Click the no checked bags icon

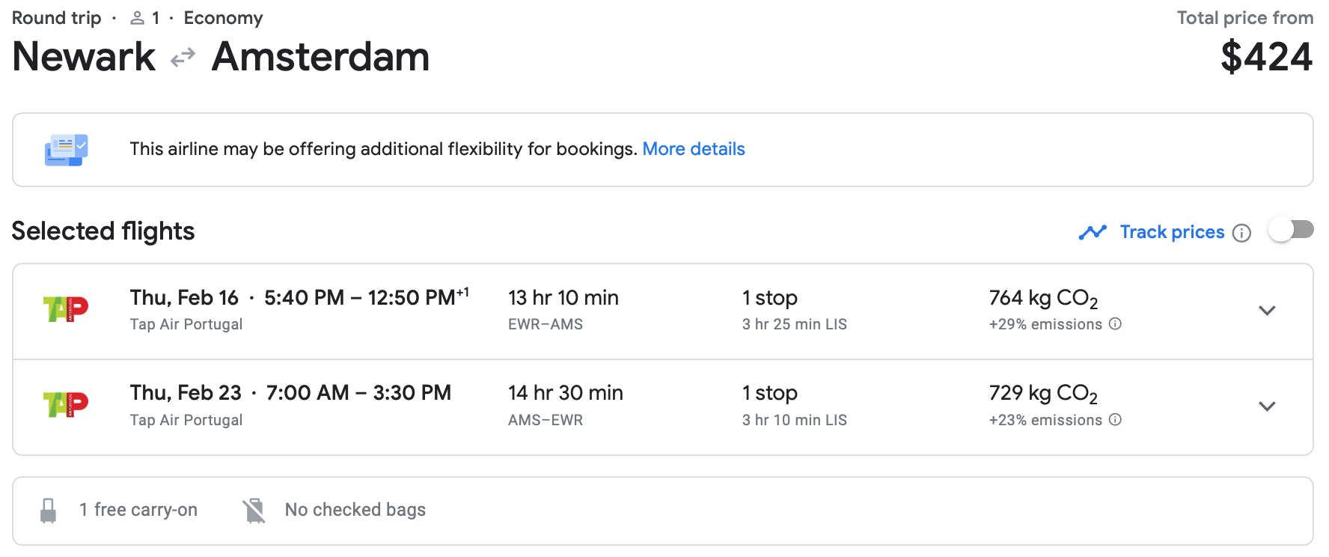pyautogui.click(x=254, y=511)
